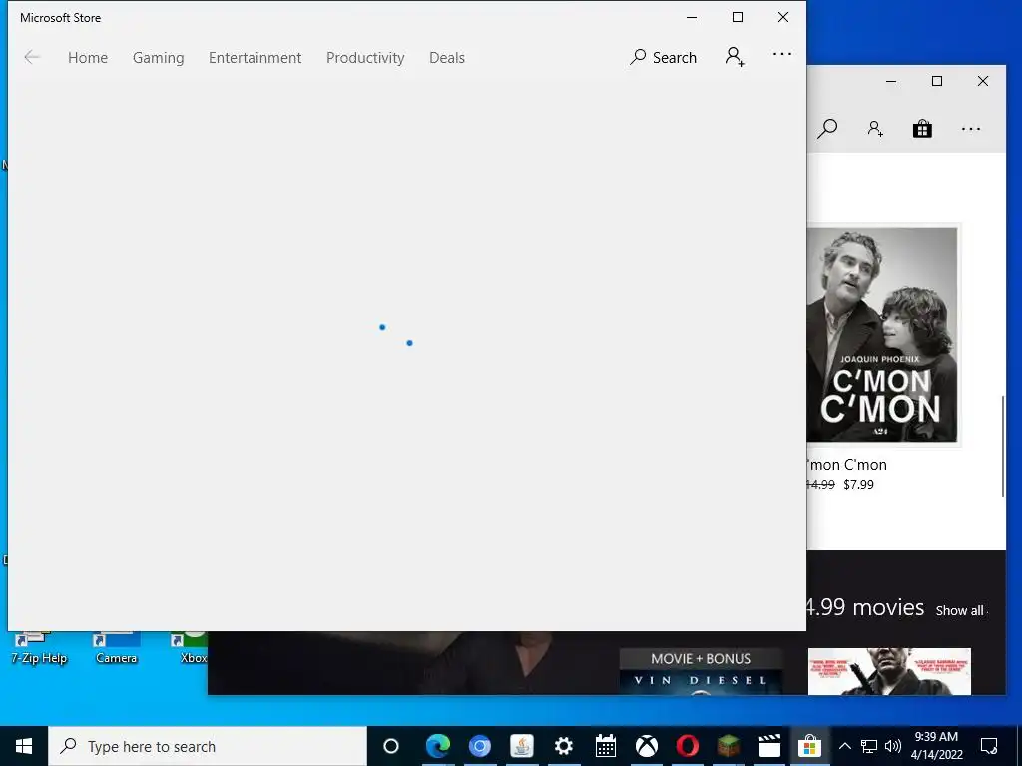Open the Xbox app on the taskbar

(647, 746)
